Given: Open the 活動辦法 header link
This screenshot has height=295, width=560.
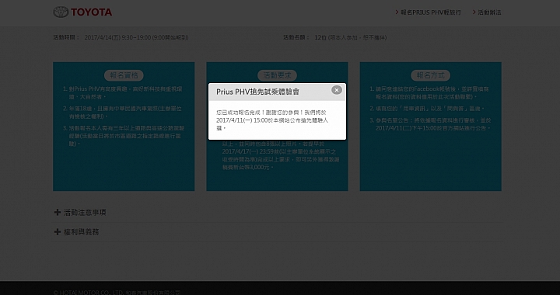Looking at the screenshot, I should pos(487,12).
